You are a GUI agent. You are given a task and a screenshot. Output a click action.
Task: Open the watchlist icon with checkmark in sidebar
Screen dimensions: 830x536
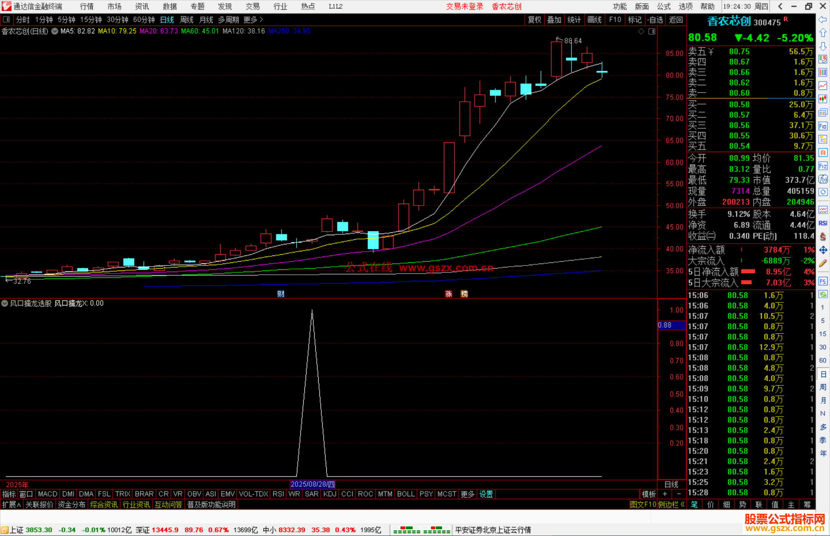(x=823, y=59)
